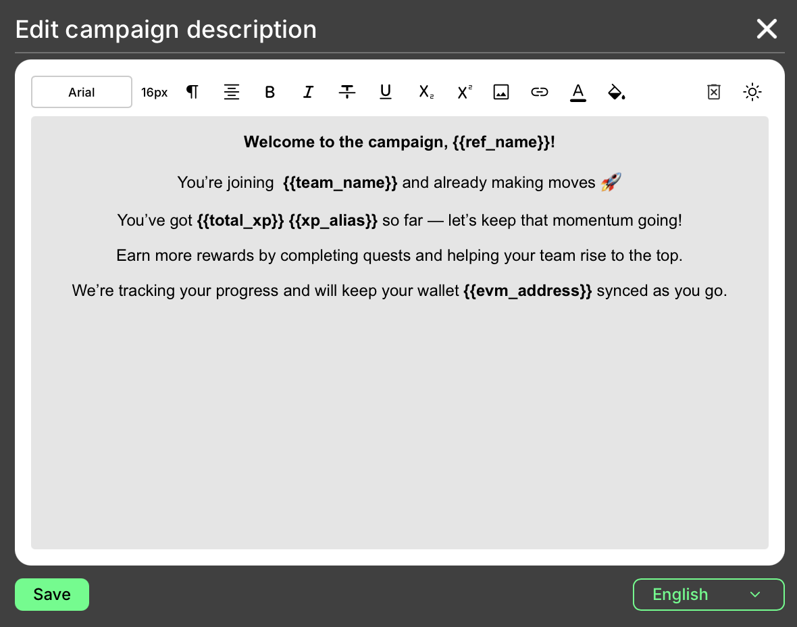Clear the editor content with the delete icon

click(x=714, y=93)
